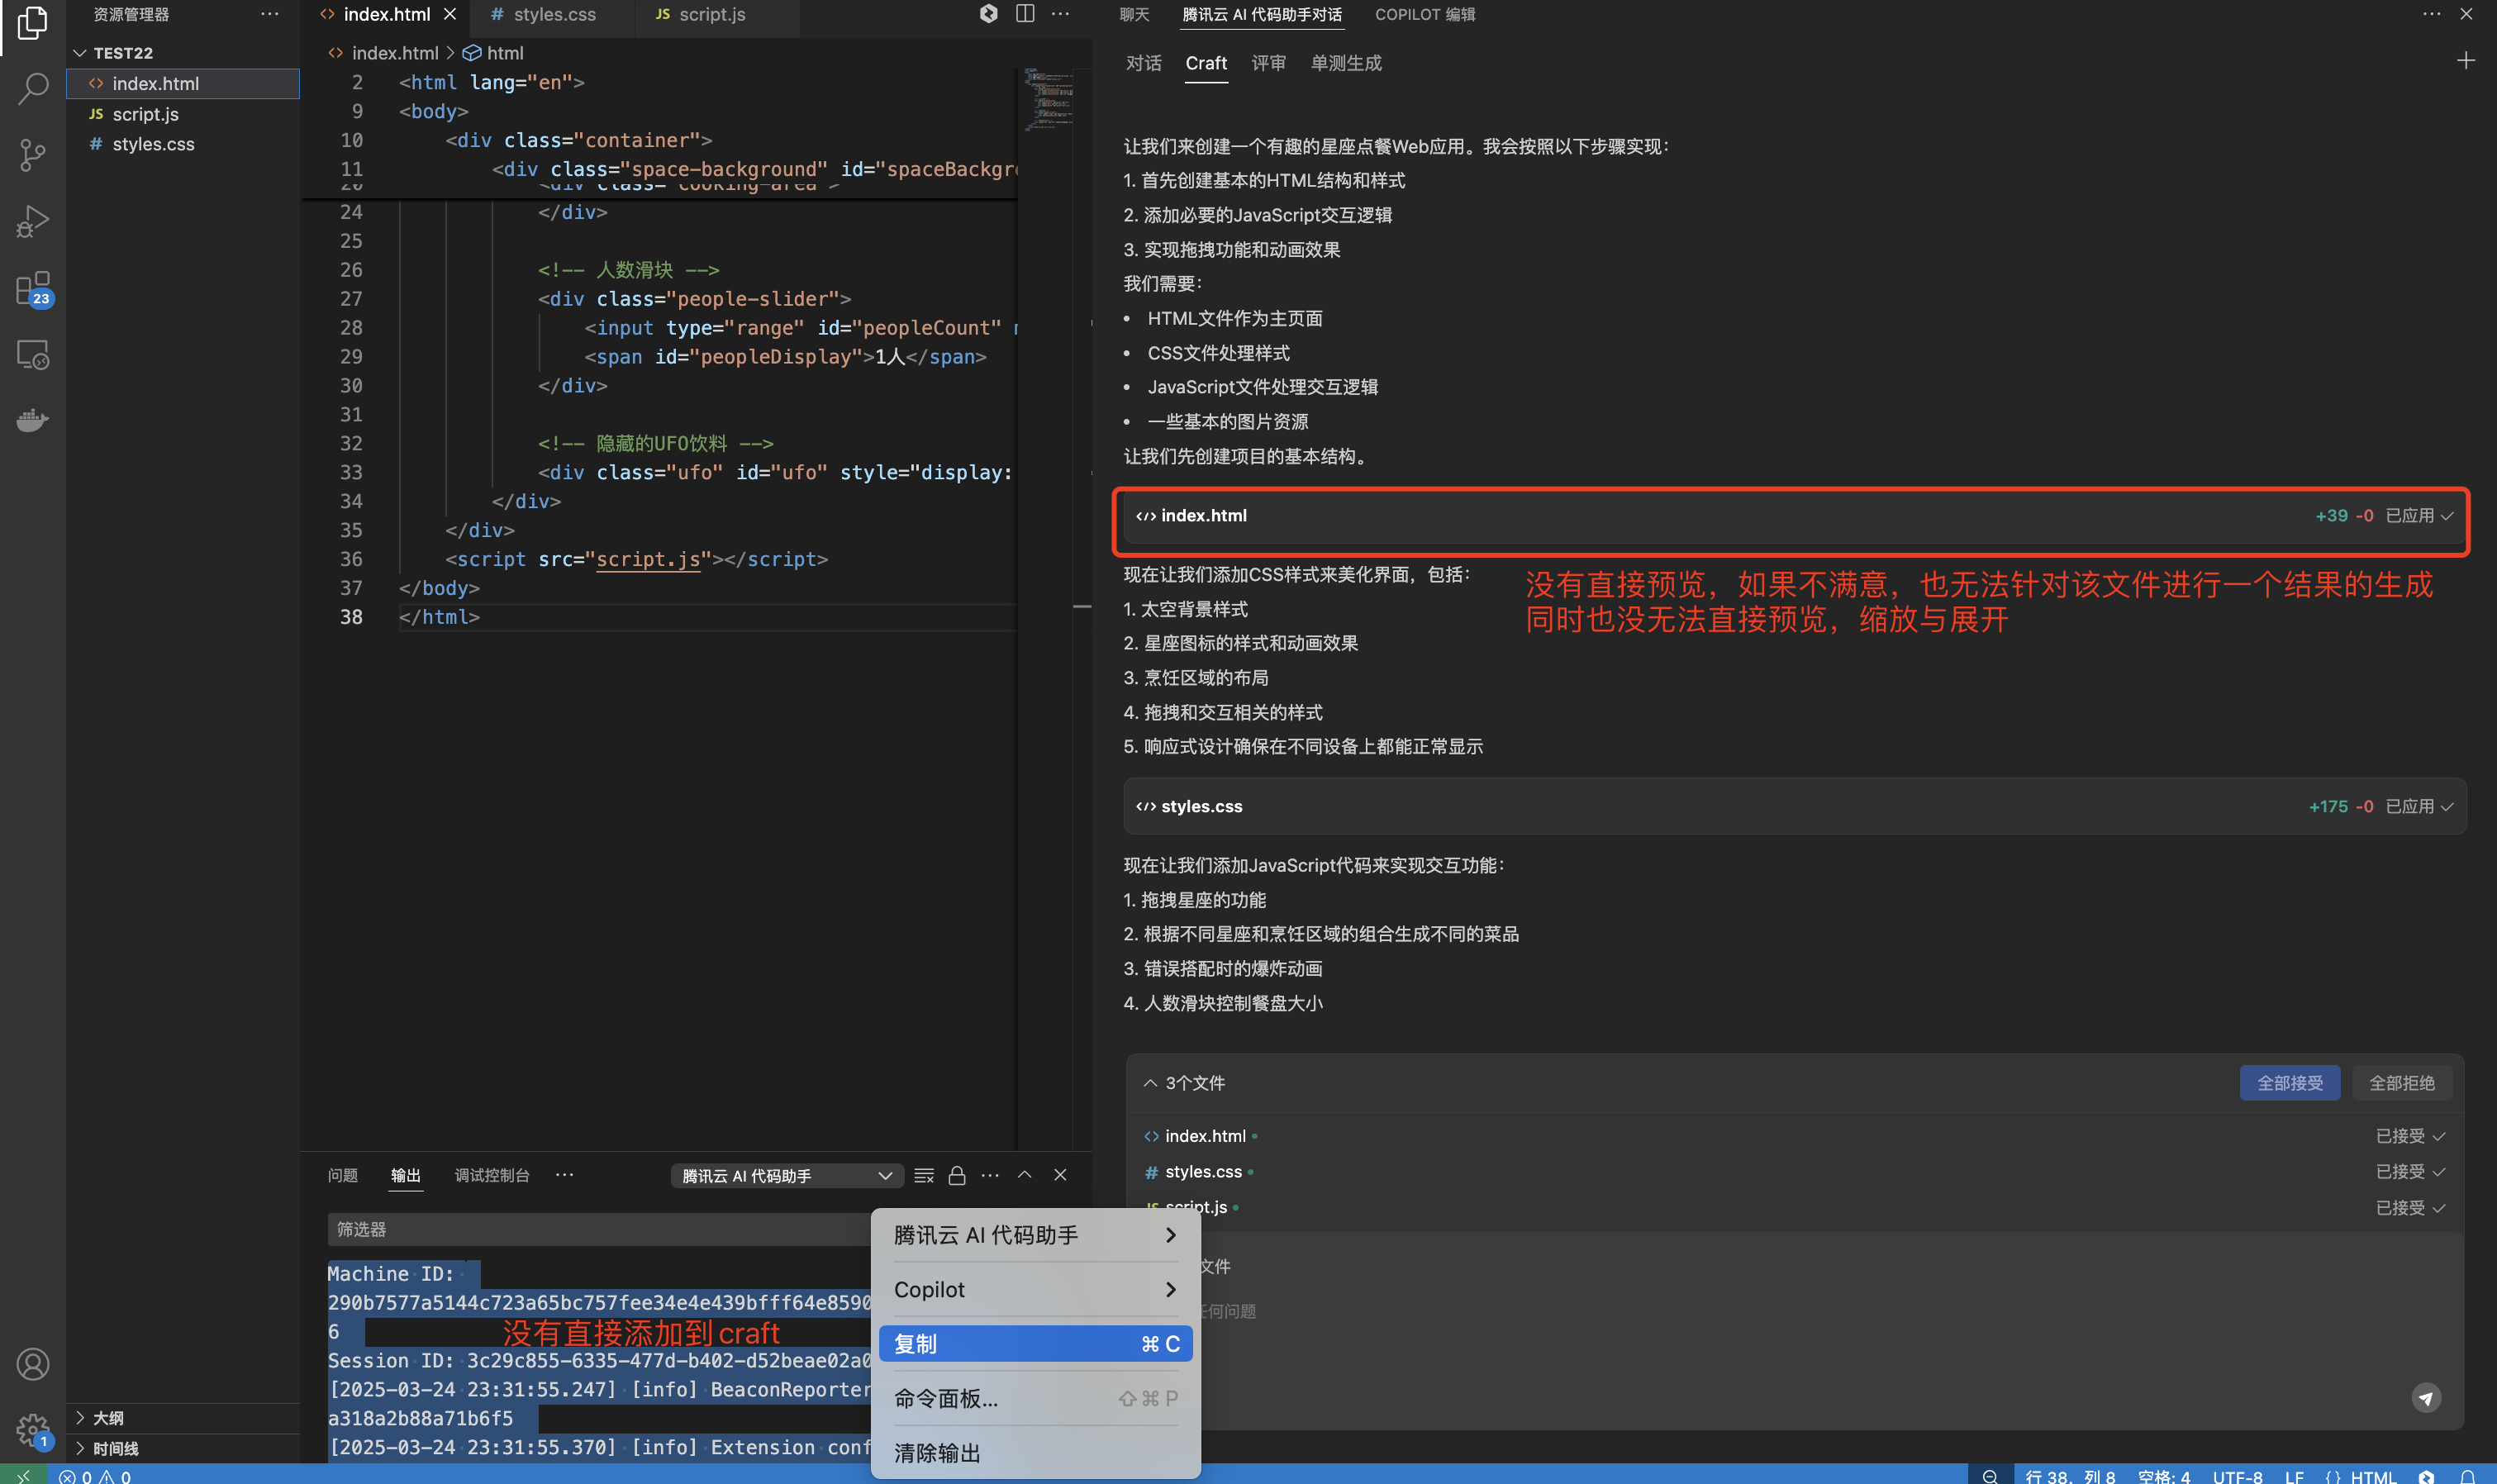
Task: Open the Source Control view
Action: tap(33, 155)
